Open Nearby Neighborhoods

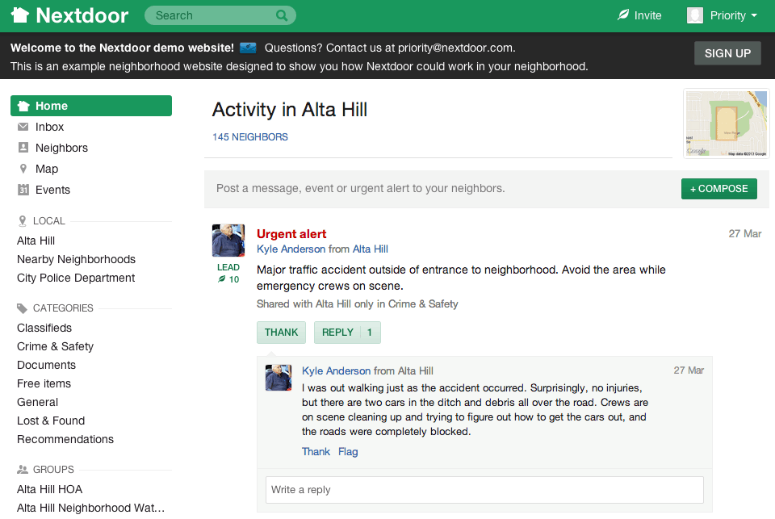pos(76,260)
